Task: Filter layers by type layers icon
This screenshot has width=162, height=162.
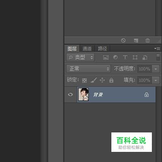Action: [125, 57]
